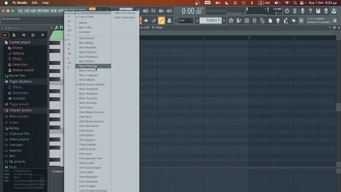341x192 pixels.
Task: Click the volume speaker icon in menu bar
Action: pos(217,3)
